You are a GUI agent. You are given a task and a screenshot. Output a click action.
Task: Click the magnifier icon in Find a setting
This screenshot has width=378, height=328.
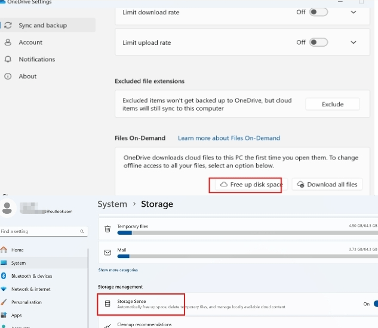[82, 231]
